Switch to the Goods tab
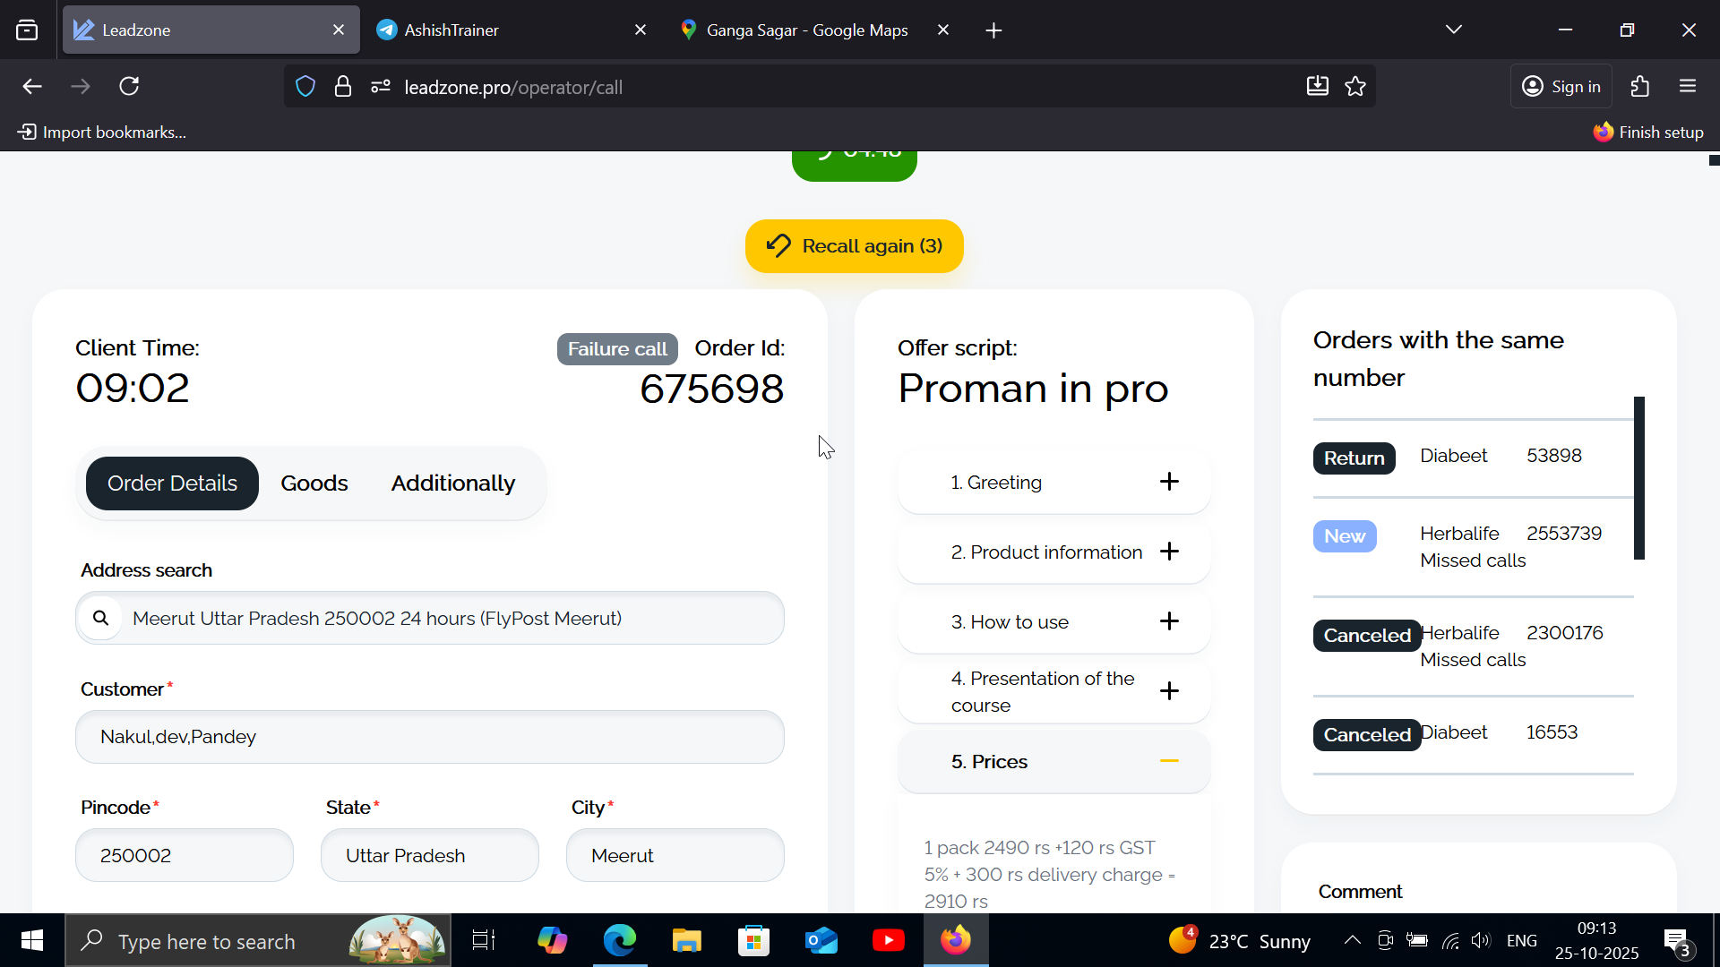This screenshot has width=1720, height=967. pyautogui.click(x=314, y=483)
